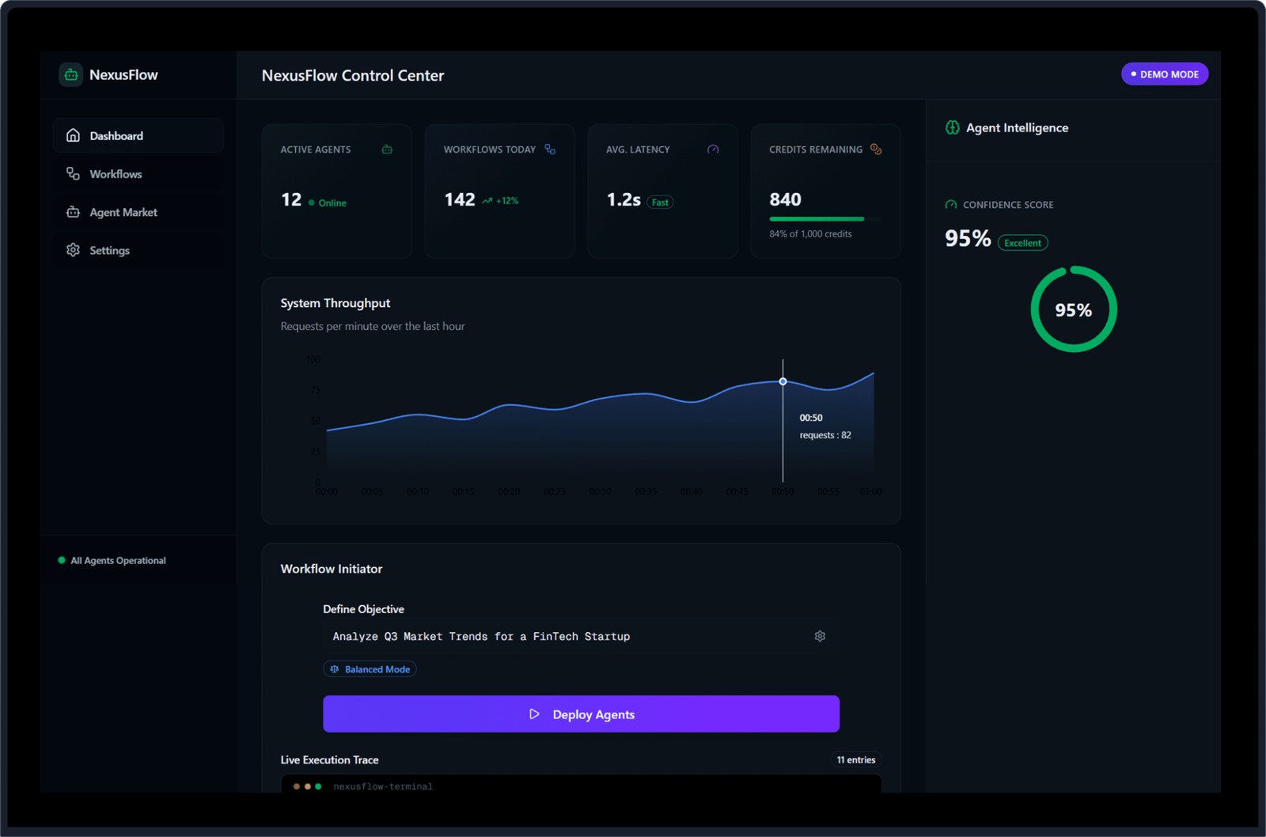The height and width of the screenshot is (837, 1266).
Task: Open the Agent Market section
Action: coord(123,212)
